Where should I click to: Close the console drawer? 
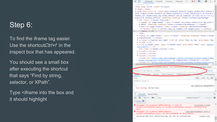214,94
